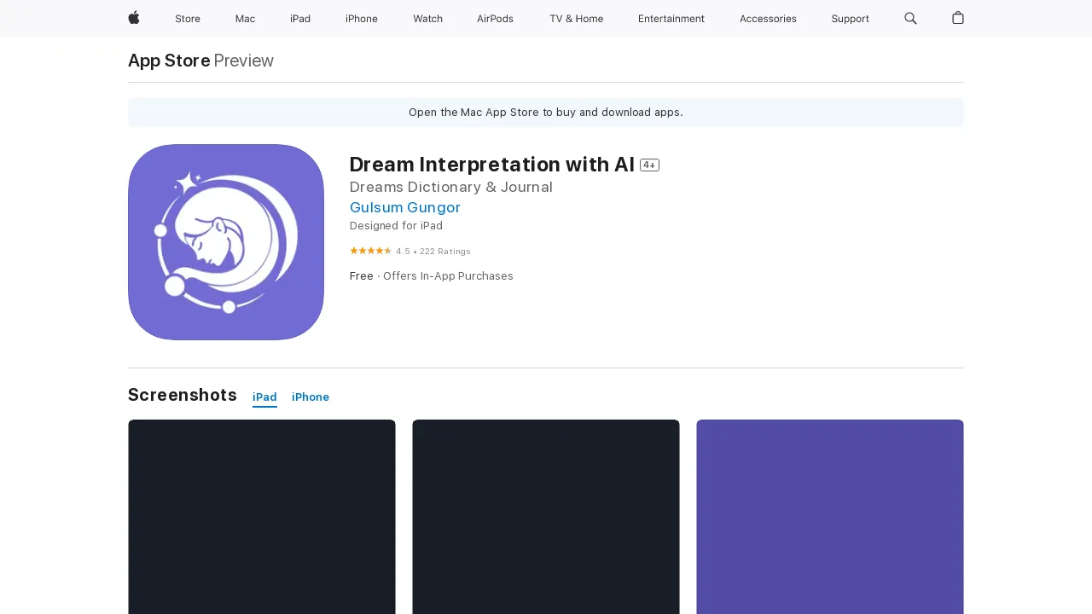1092x614 pixels.
Task: Open Apple search with magnifying glass icon
Action: tap(910, 19)
